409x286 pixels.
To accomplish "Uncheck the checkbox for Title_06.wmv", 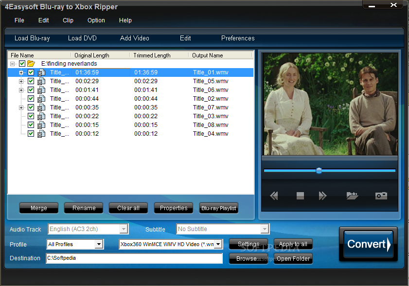I will (x=31, y=90).
